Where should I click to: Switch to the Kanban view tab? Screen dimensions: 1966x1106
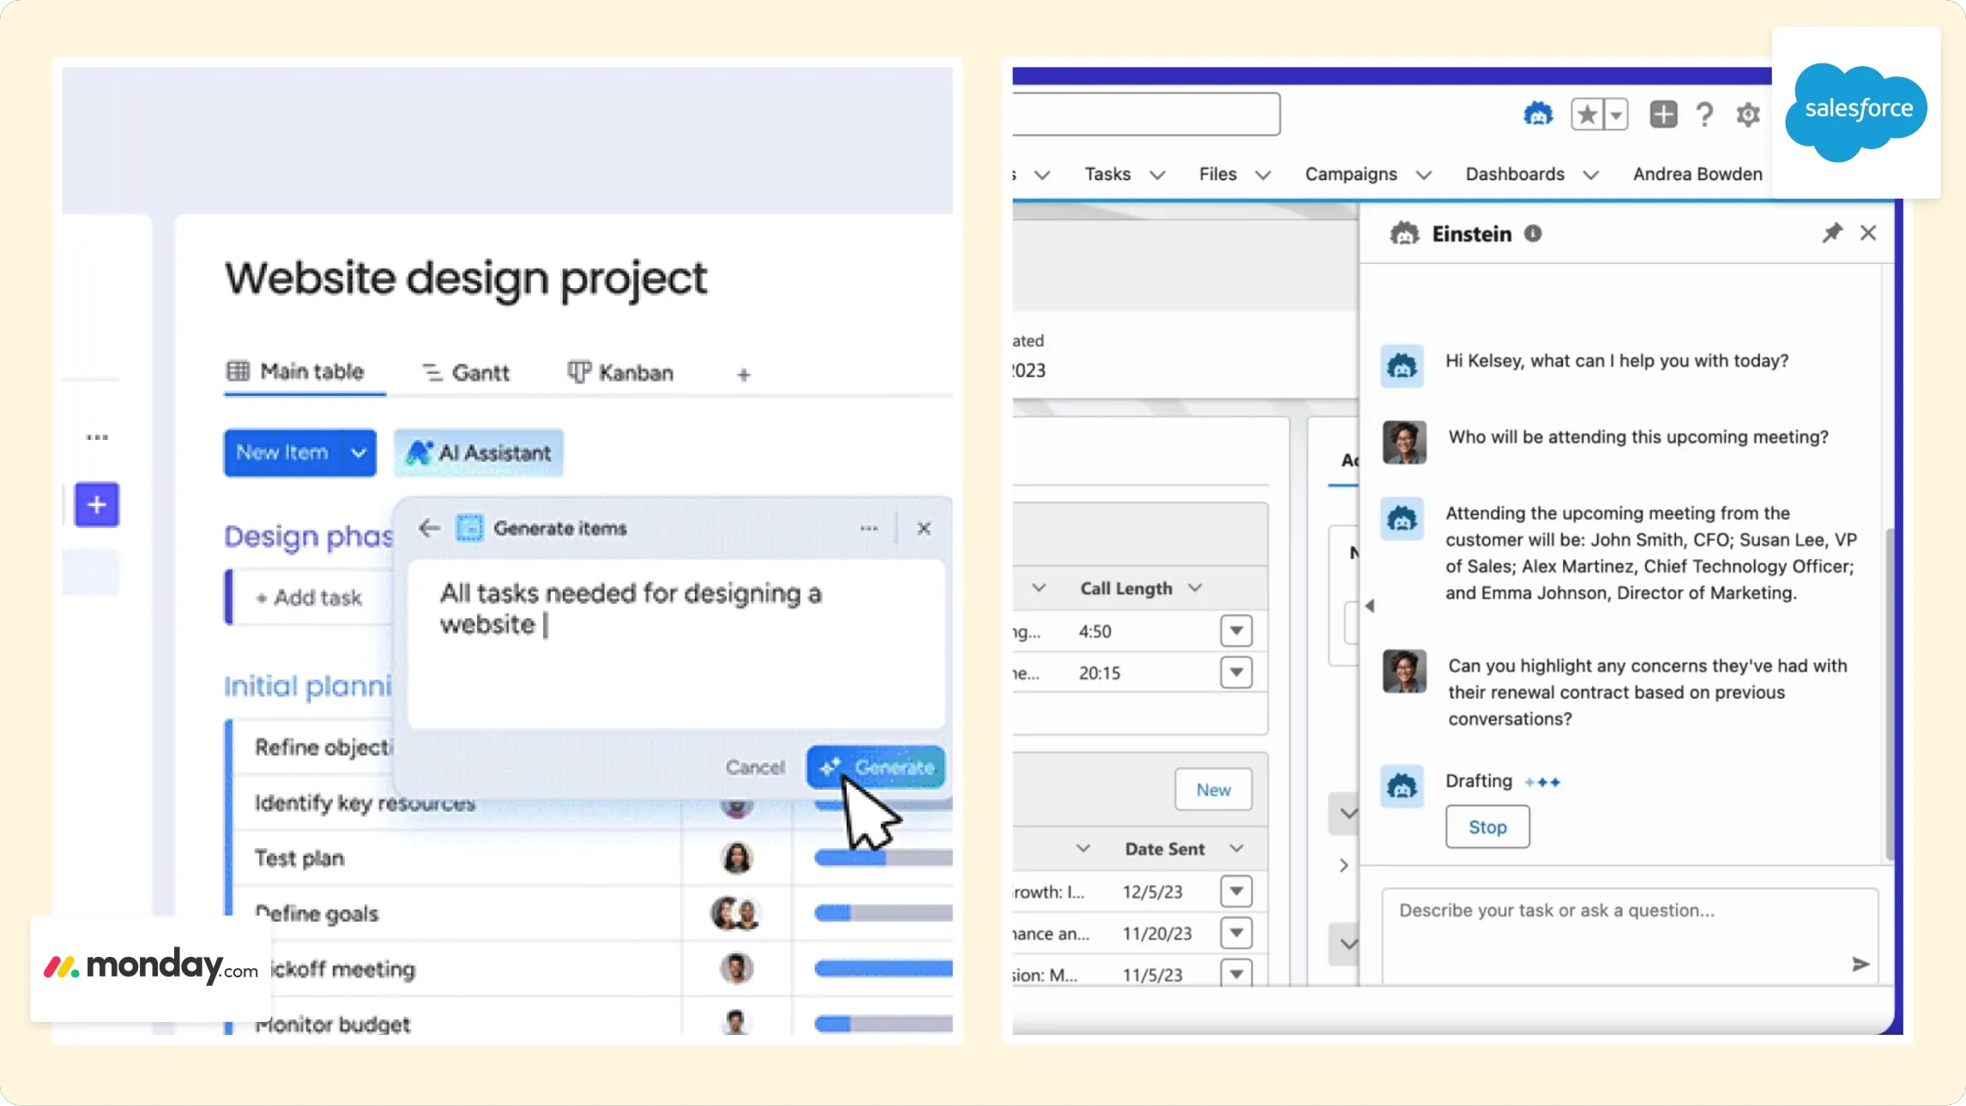[x=620, y=373]
